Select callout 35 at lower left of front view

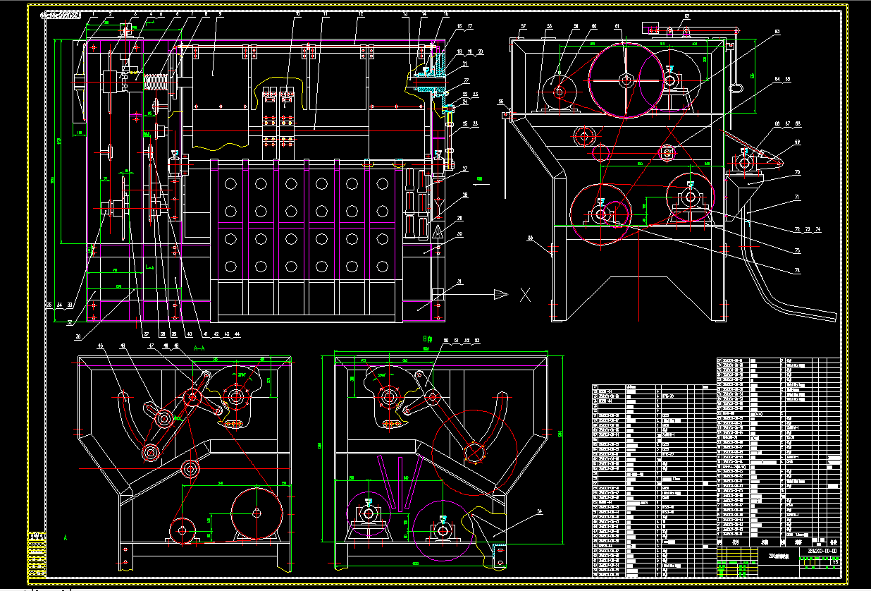(49, 305)
